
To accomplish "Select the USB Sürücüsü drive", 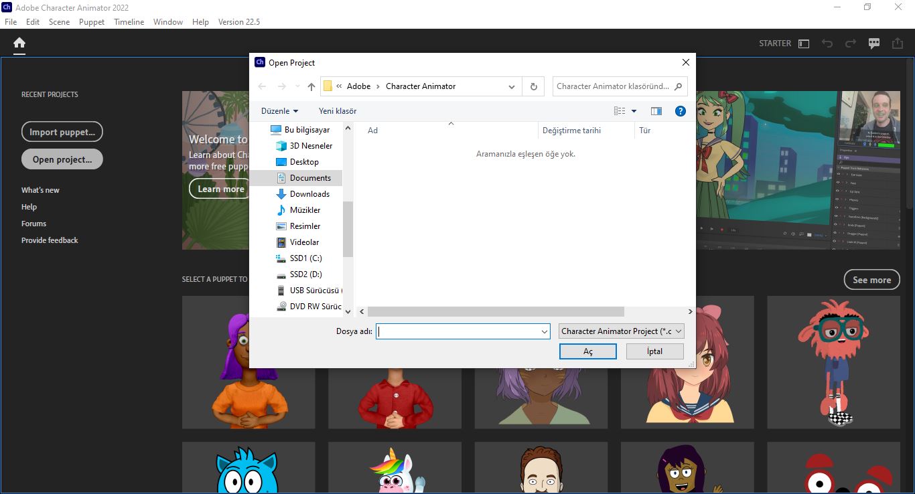I will click(x=308, y=291).
